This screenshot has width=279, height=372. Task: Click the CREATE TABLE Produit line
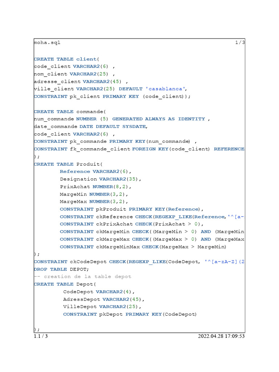coord(68,164)
